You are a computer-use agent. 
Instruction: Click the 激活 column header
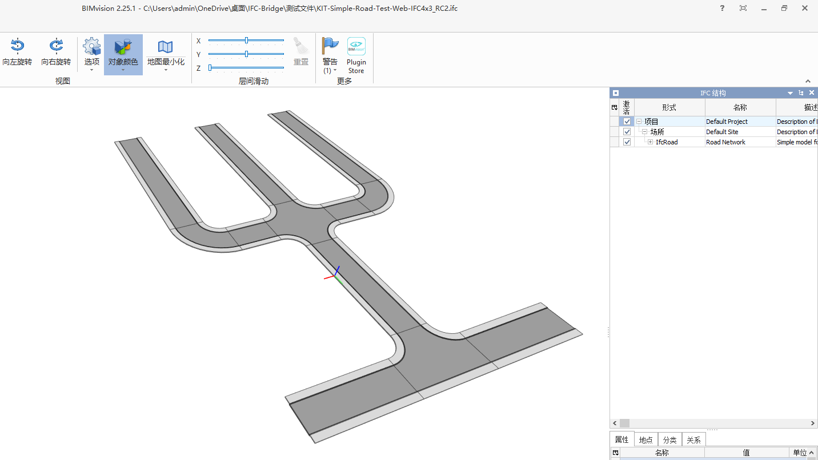pyautogui.click(x=627, y=107)
